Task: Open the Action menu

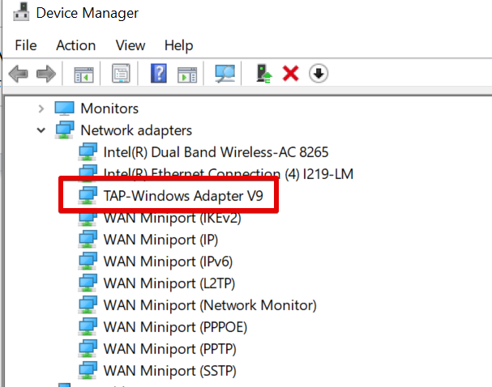Action: click(76, 45)
